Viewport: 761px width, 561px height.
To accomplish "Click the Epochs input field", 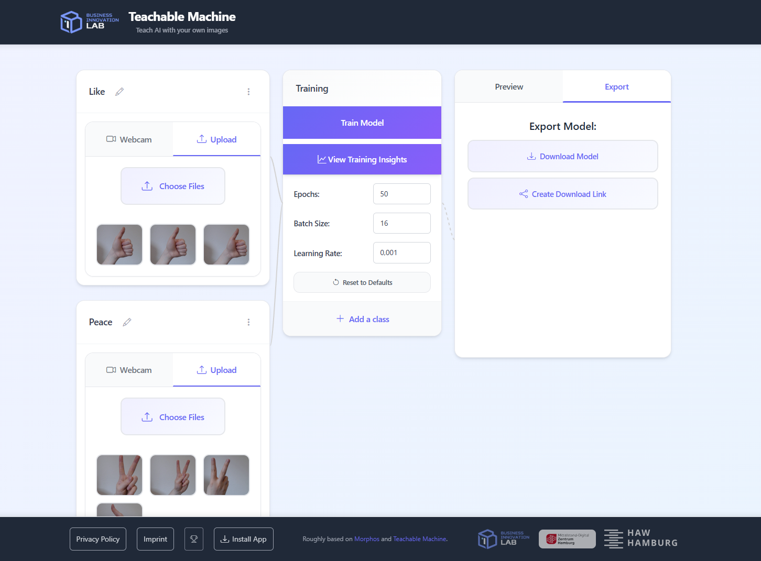I will (401, 194).
